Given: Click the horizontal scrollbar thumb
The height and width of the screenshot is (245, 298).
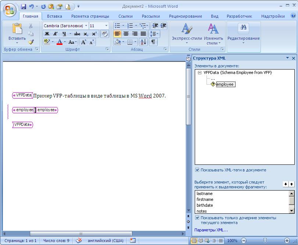Looking at the screenshot, I should click(x=81, y=234).
